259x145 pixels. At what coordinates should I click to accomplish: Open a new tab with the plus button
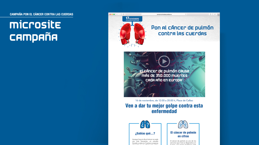(x=219, y=15)
